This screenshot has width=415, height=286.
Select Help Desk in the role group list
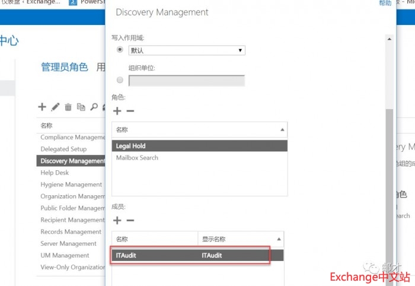[x=55, y=173]
